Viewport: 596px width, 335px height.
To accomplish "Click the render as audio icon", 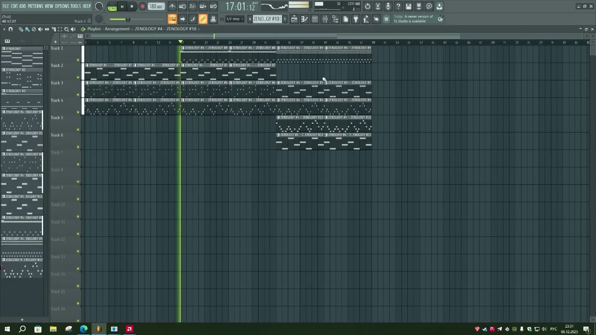I will coord(419,7).
